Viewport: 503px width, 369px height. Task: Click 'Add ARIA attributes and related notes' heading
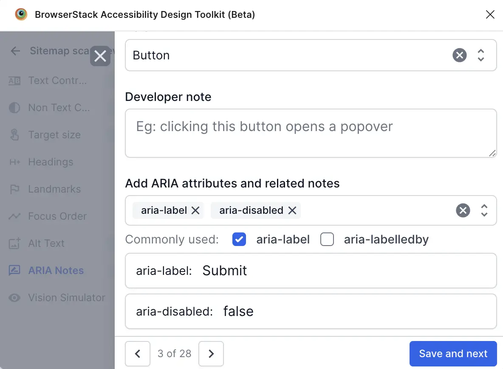[232, 183]
